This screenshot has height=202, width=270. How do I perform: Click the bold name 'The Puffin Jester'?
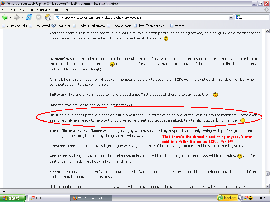(64, 131)
